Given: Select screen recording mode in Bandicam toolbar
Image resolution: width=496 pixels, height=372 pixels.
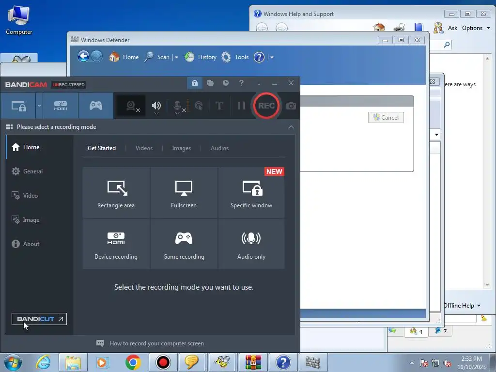Looking at the screenshot, I should (x=18, y=106).
